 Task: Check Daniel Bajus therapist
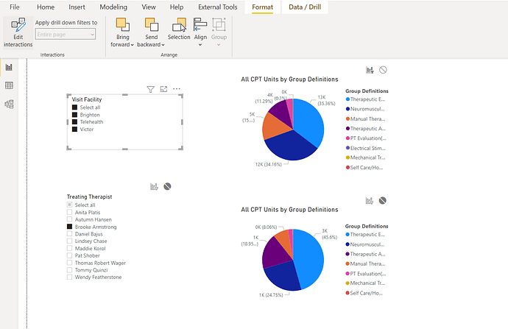click(x=69, y=234)
